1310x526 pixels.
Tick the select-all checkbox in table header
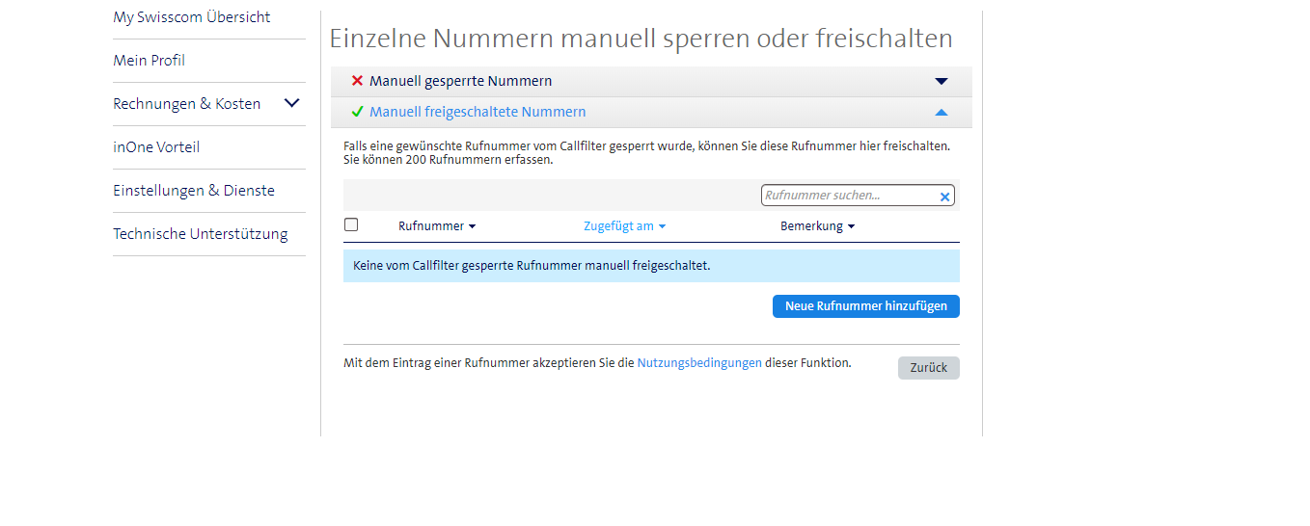pyautogui.click(x=351, y=224)
